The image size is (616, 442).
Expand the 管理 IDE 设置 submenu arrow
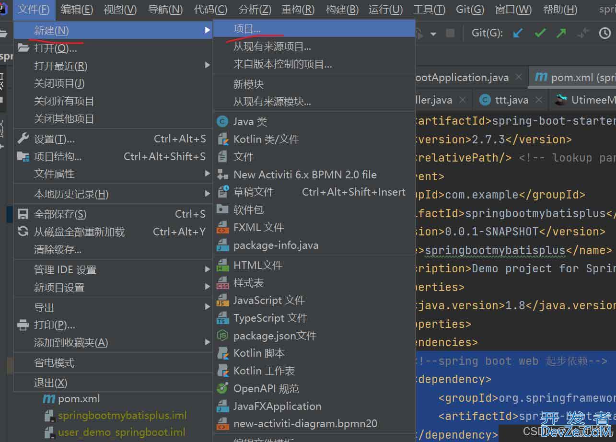(207, 269)
